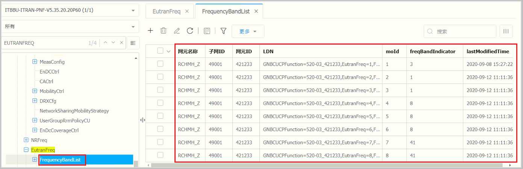Click the filter funnel icon
Viewport: 523px width, 169px height.
[223, 31]
